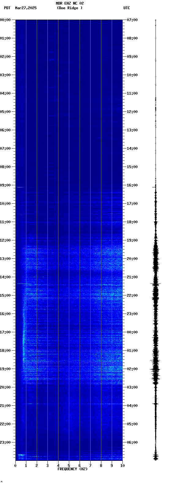Click the 23:00 UTC time label
This screenshot has width=169, height=485.
(132, 314)
